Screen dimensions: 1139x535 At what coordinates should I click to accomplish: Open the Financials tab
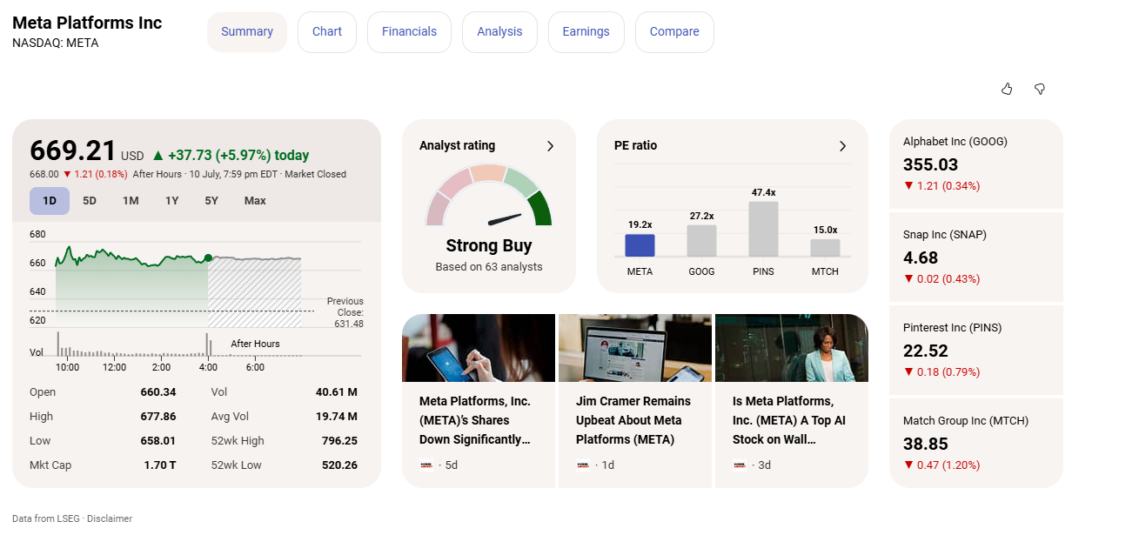(409, 32)
